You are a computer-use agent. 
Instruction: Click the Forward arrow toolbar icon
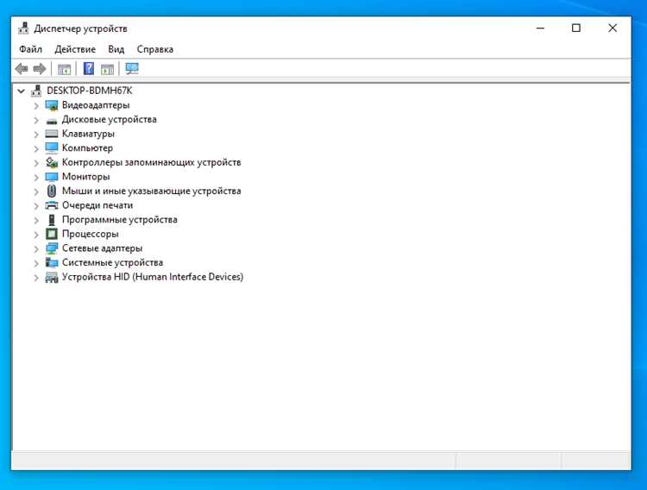coord(40,68)
